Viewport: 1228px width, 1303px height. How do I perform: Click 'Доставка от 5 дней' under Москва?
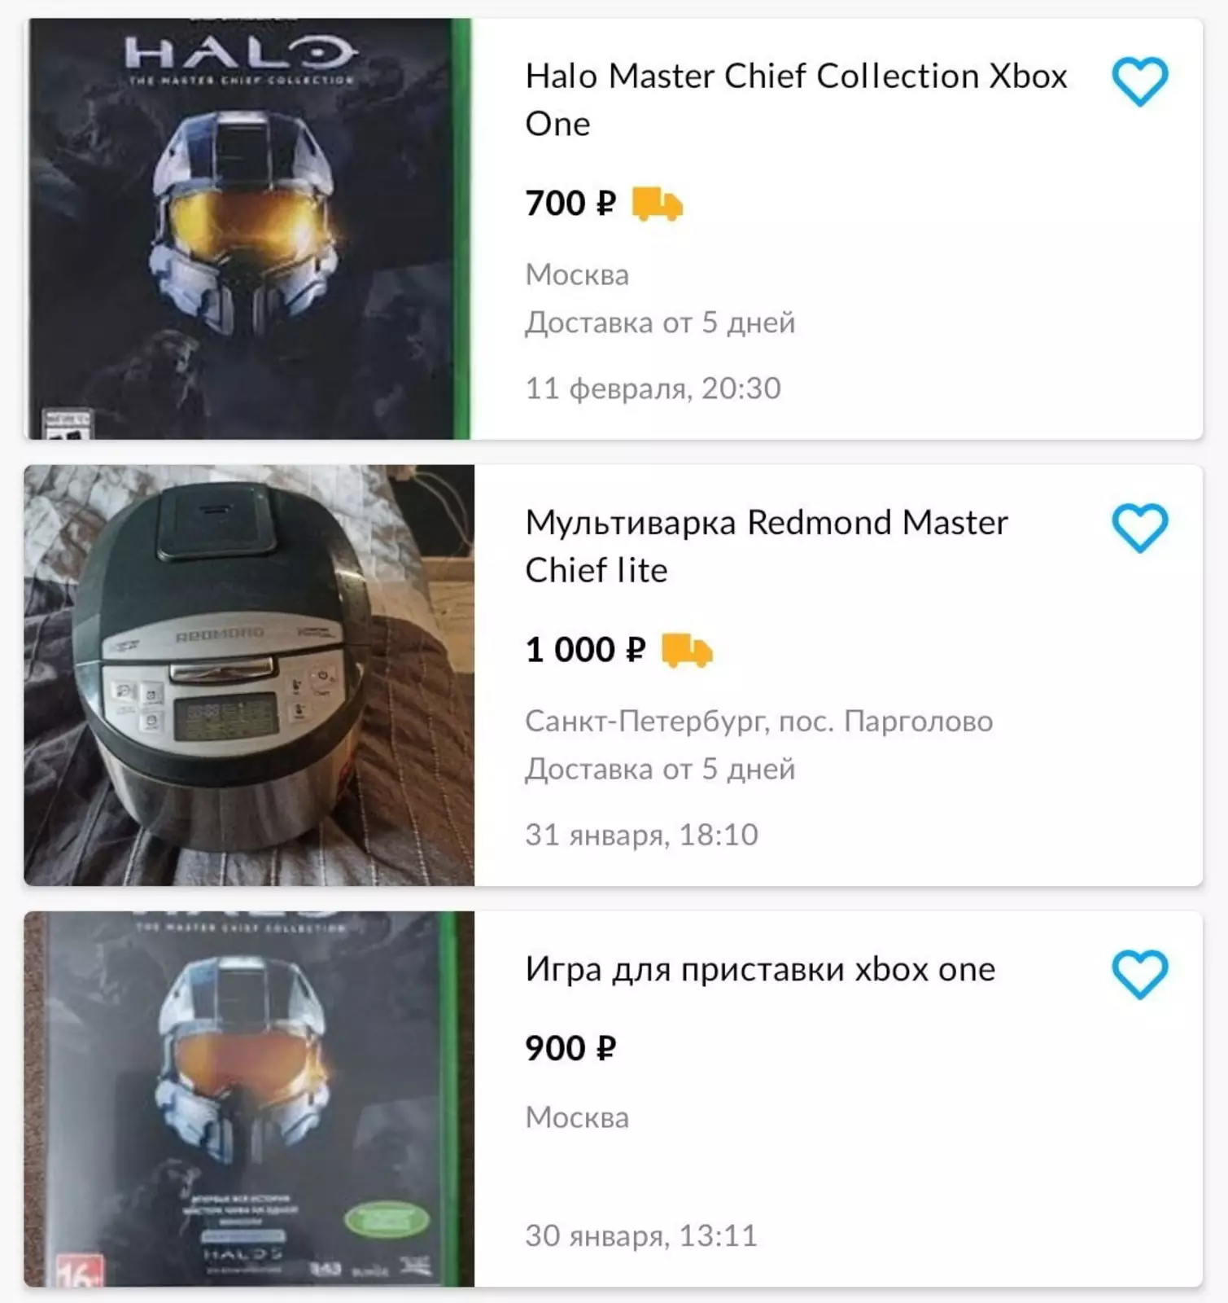(x=660, y=322)
